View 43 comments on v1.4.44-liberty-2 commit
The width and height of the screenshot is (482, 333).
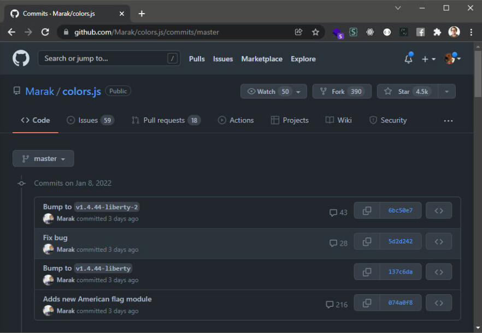coord(338,212)
